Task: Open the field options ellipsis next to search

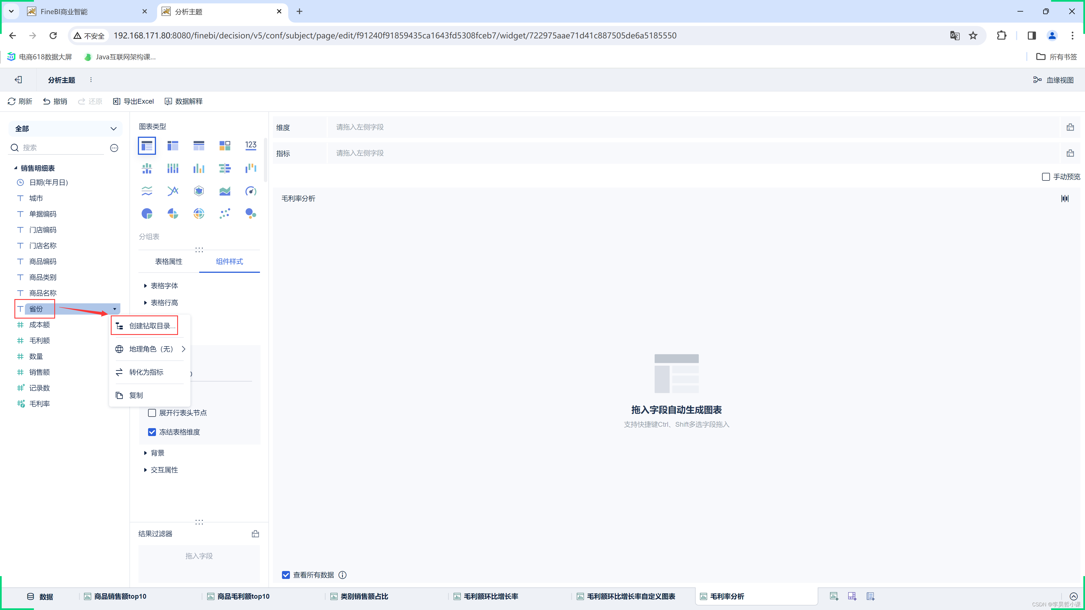Action: 114,148
